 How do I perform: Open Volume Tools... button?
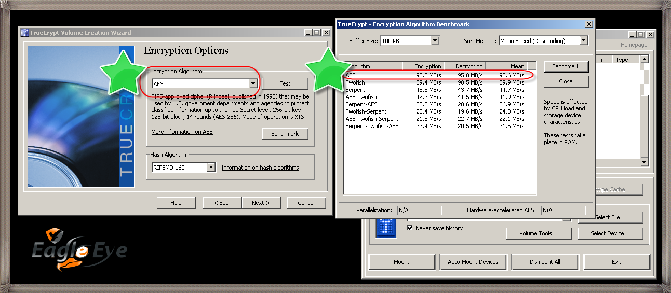pos(539,233)
